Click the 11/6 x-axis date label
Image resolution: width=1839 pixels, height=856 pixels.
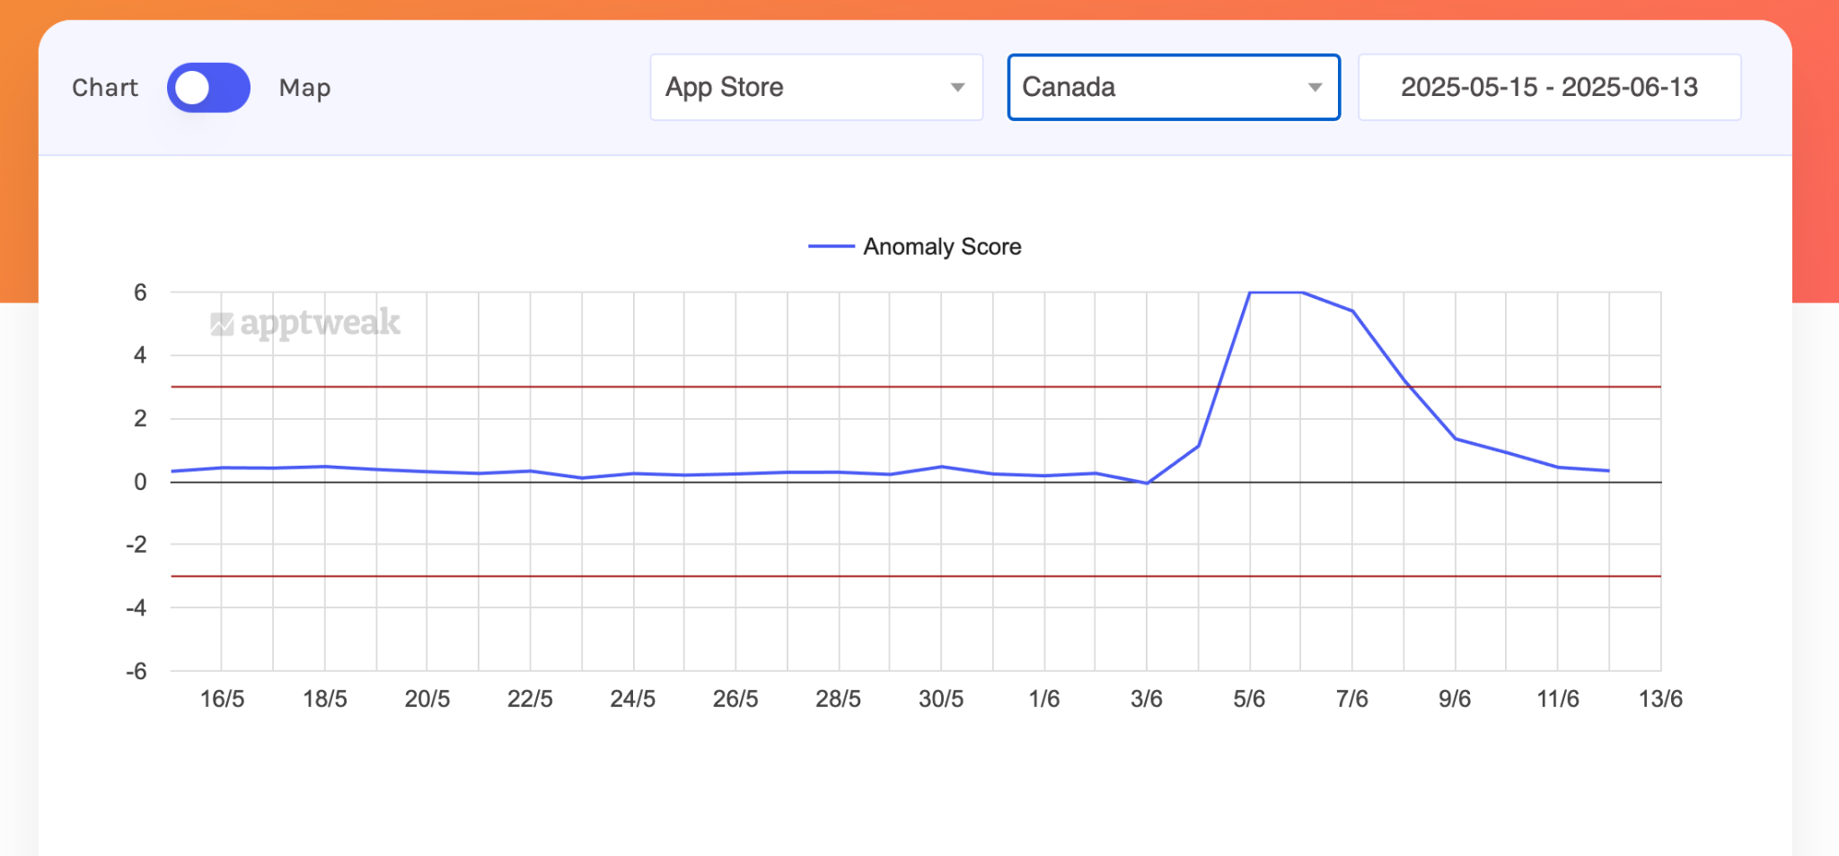click(x=1558, y=699)
